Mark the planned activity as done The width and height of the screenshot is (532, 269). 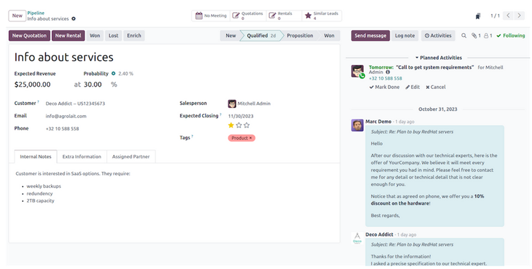(x=384, y=87)
